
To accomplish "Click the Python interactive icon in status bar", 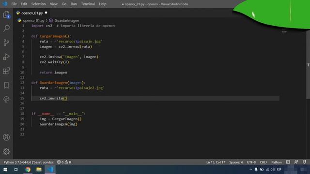I will point(288,162).
